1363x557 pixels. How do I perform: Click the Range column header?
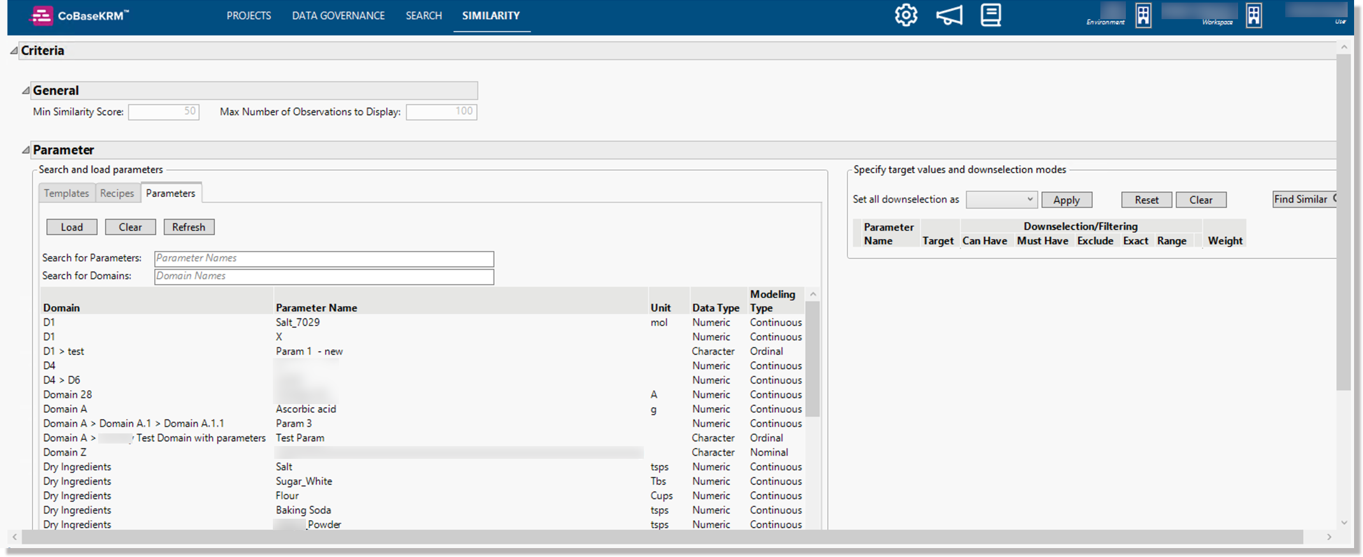click(x=1172, y=241)
